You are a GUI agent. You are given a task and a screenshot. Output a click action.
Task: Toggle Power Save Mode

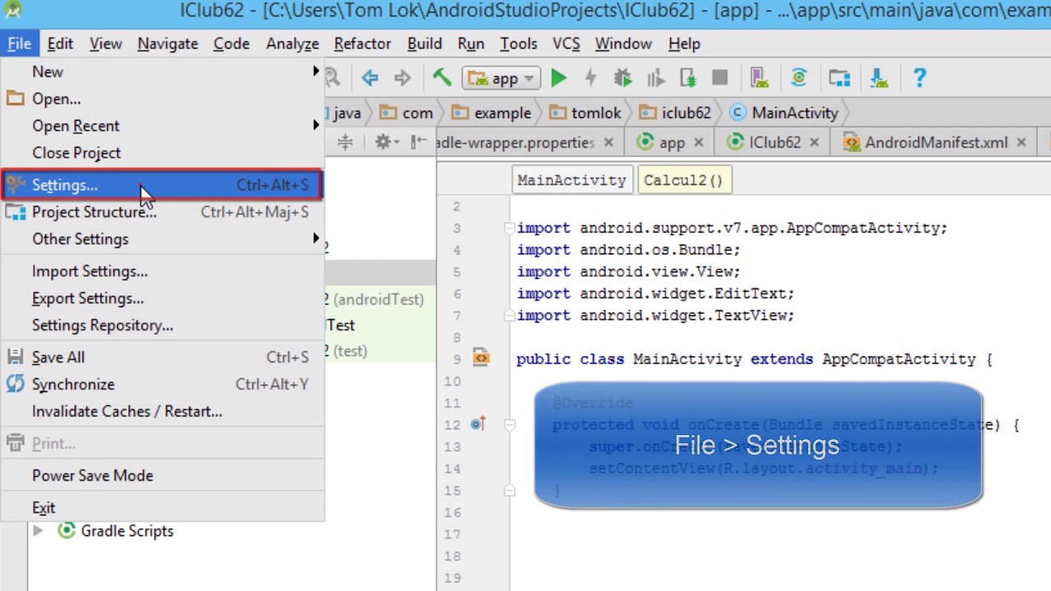point(162,475)
